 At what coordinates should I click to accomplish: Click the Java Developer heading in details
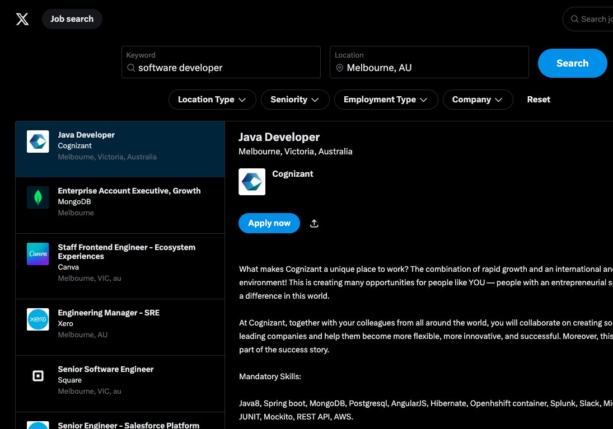(279, 137)
